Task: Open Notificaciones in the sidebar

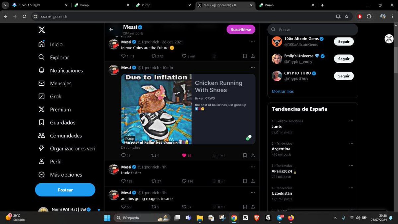Action: click(61, 70)
